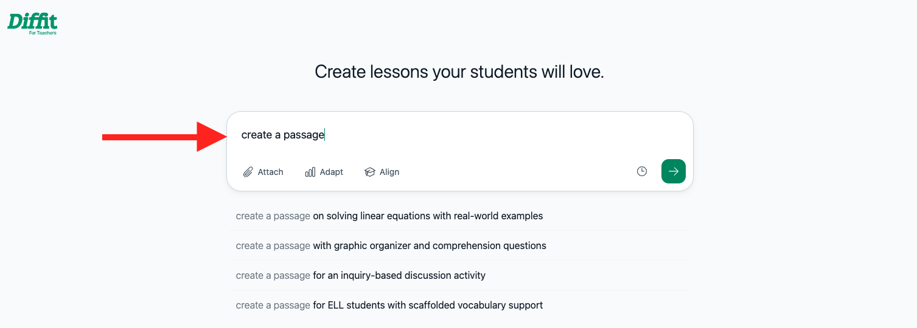Image resolution: width=917 pixels, height=328 pixels.
Task: Click the paperclip Attach icon
Action: [x=248, y=172]
